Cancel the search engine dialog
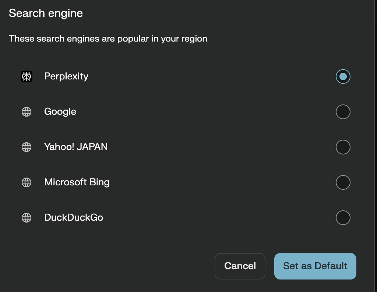Viewport: 377px width, 292px height. point(240,266)
